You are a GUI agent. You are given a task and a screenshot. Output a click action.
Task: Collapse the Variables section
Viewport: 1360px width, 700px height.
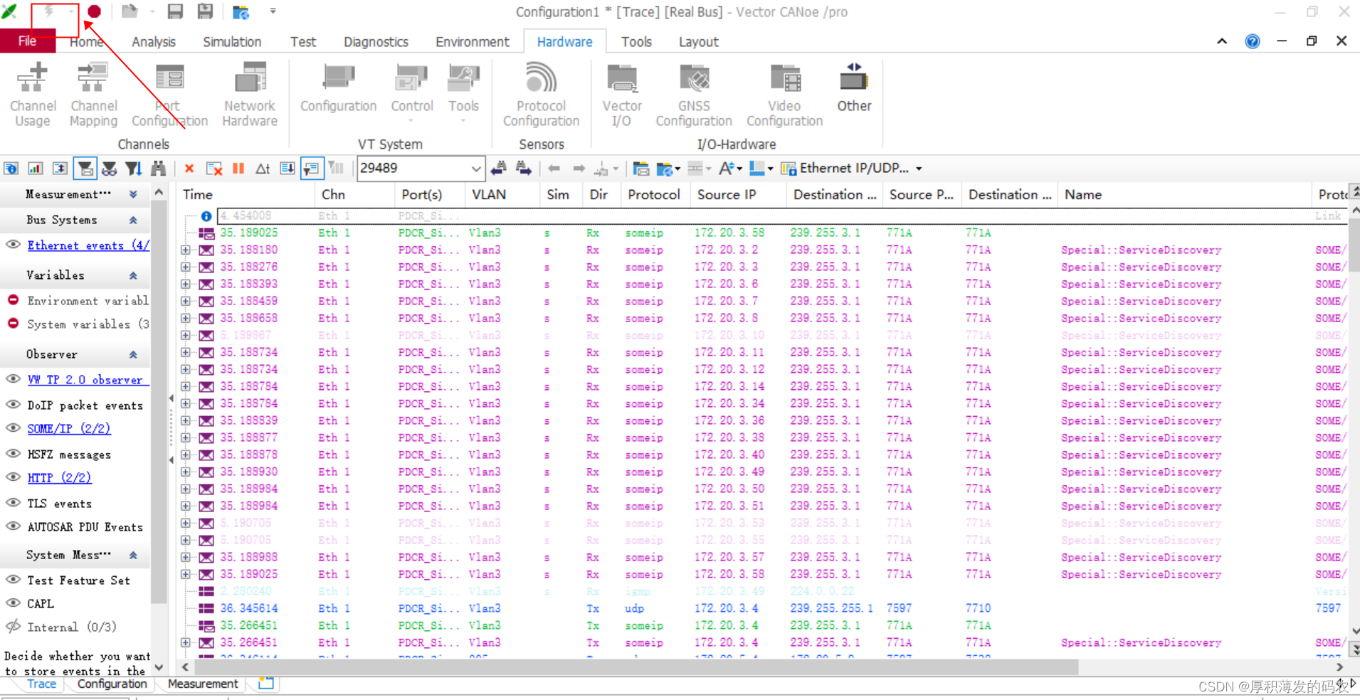coord(133,275)
